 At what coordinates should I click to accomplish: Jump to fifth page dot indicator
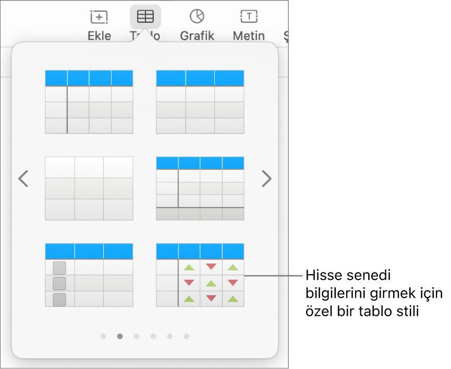click(x=170, y=336)
